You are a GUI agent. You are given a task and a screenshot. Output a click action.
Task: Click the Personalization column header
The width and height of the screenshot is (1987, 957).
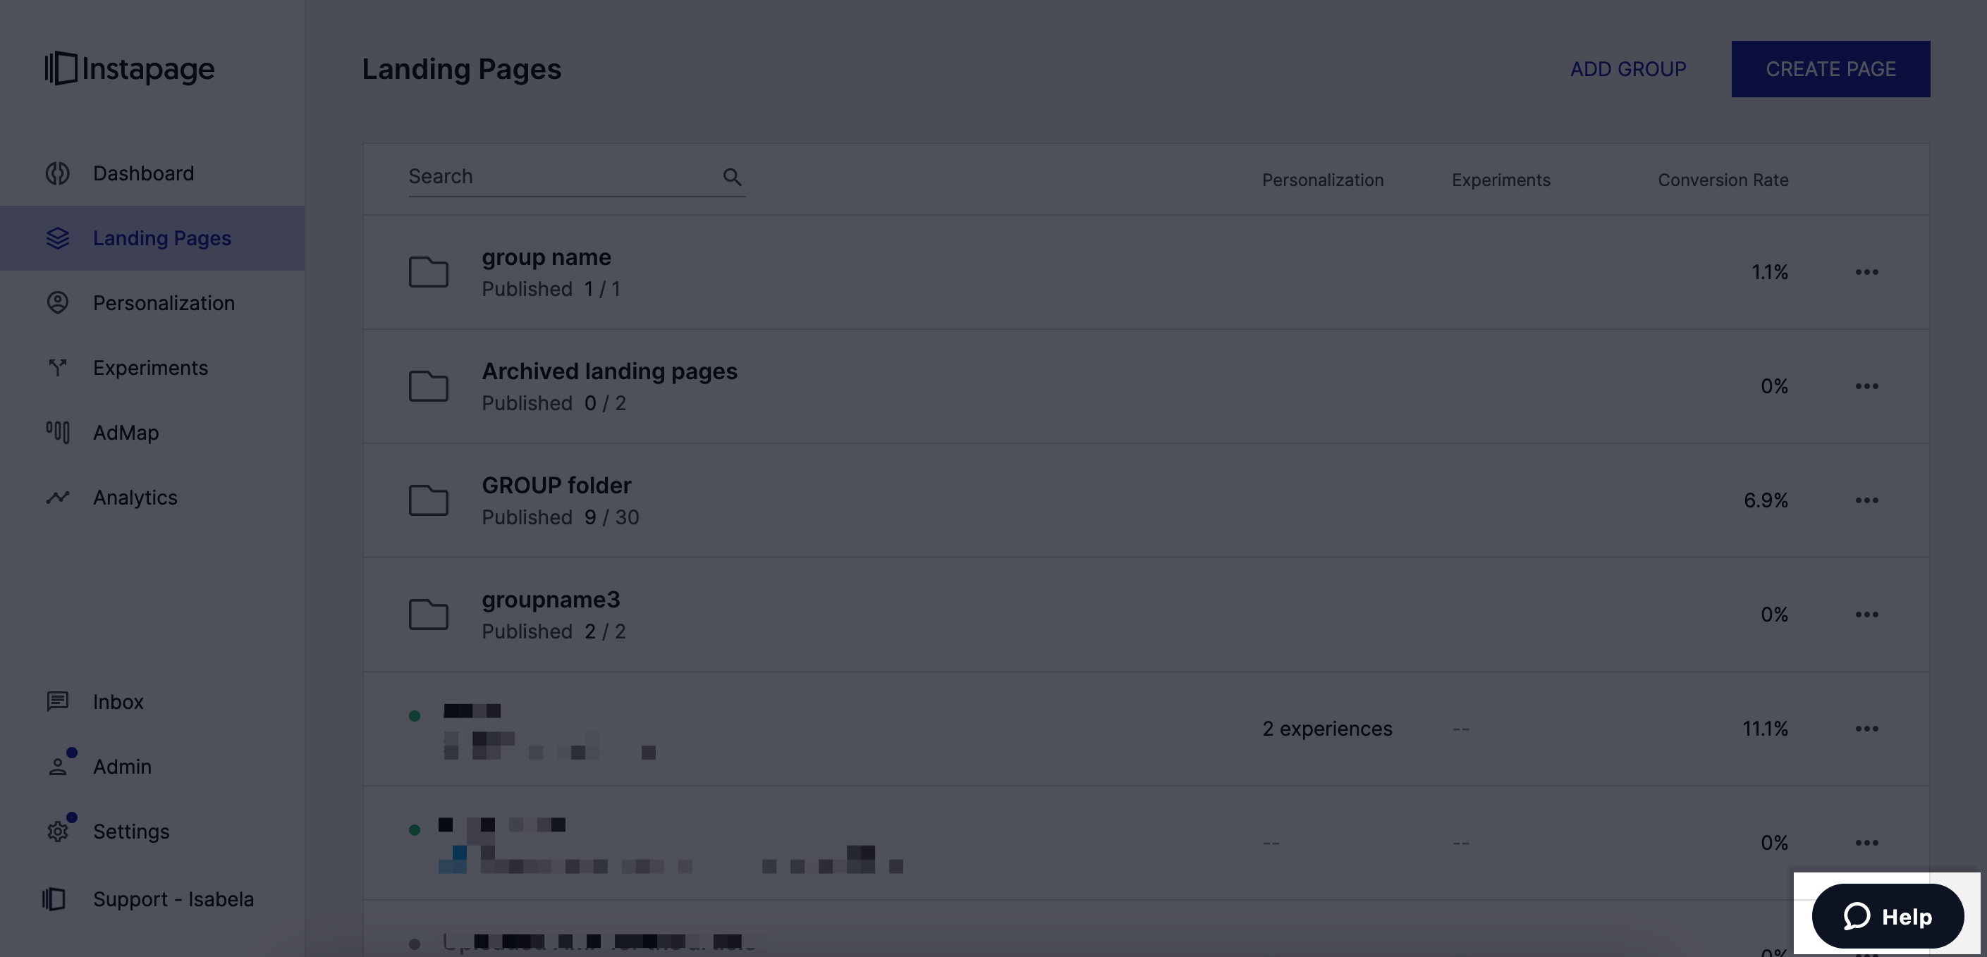1322,180
